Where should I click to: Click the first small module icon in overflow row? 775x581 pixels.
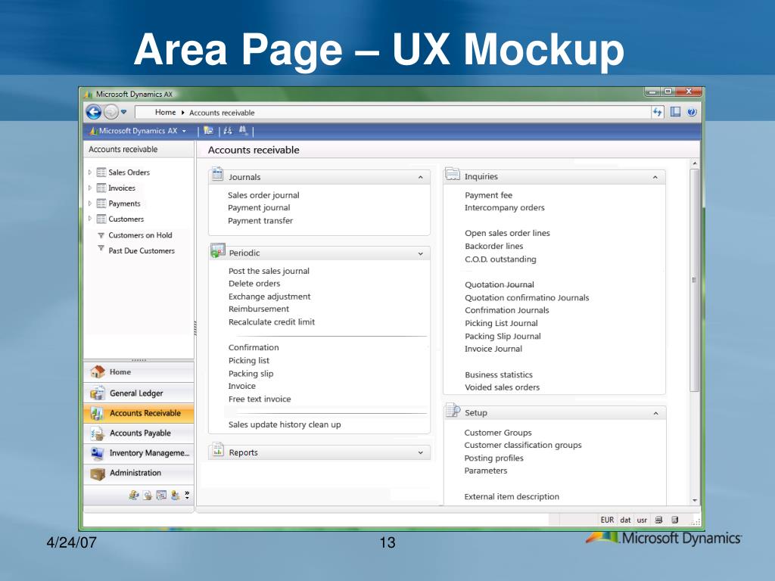click(133, 495)
